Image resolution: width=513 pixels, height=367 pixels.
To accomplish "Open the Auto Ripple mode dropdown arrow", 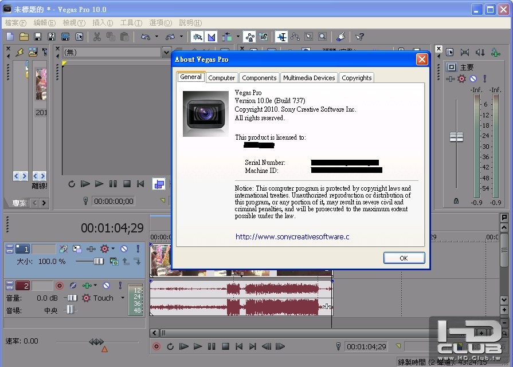I will 238,37.
